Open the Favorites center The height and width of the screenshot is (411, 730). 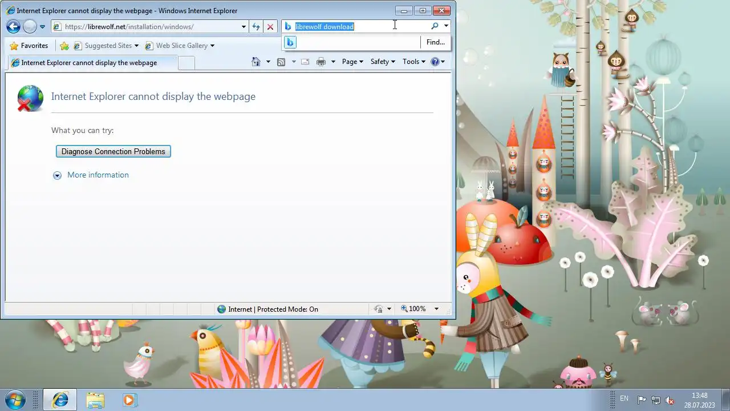pos(29,46)
